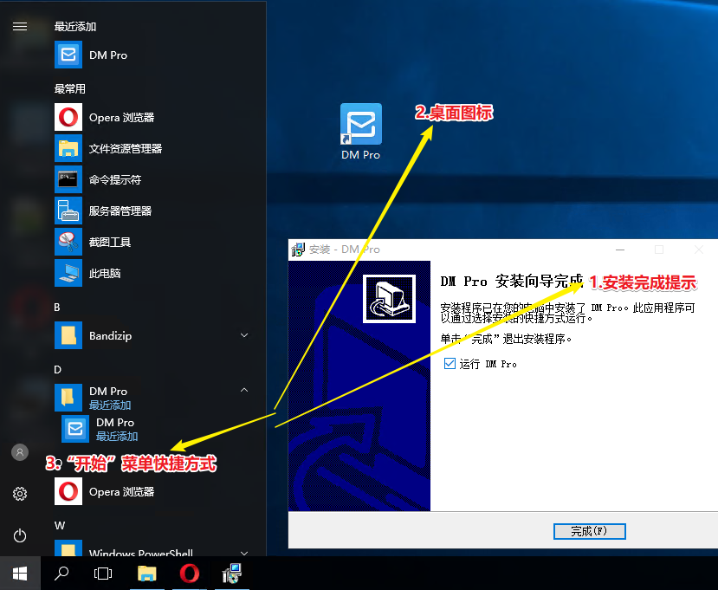Minimize the DM Pro installer window
Image resolution: width=718 pixels, height=590 pixels.
(620, 250)
